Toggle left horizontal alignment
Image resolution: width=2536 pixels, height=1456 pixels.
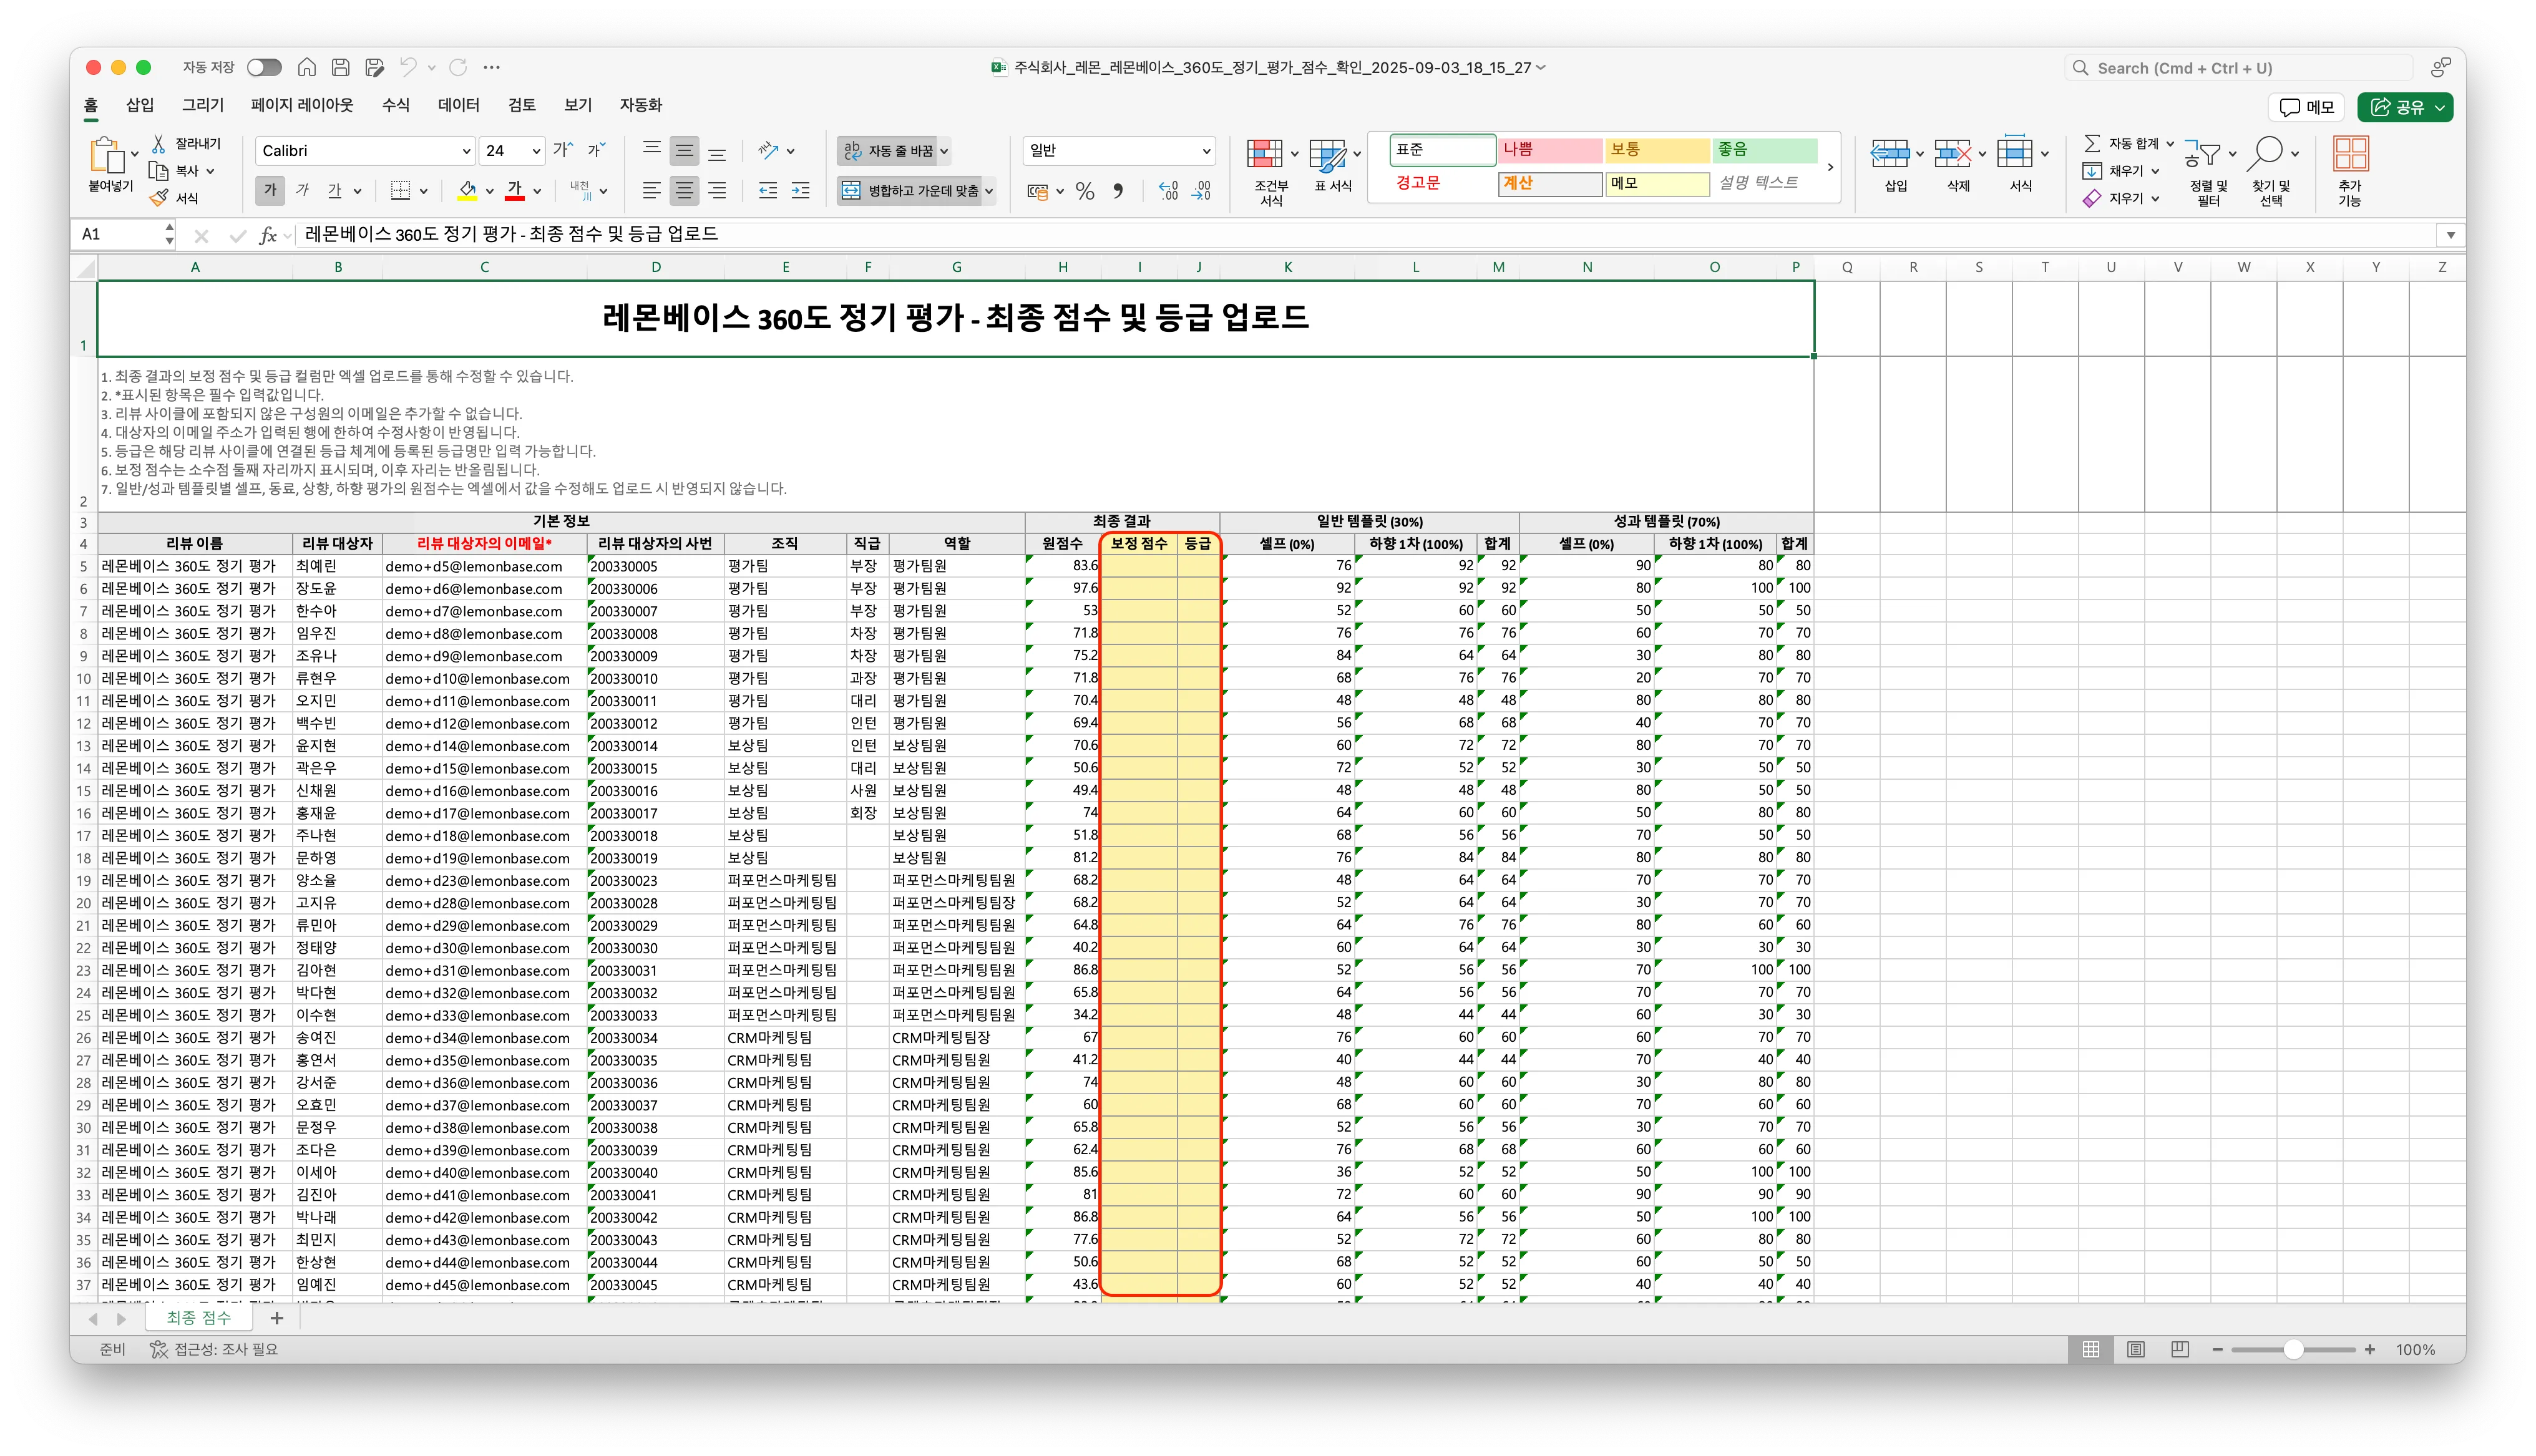[651, 190]
